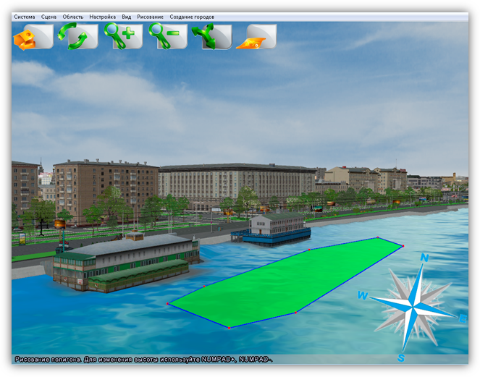The height and width of the screenshot is (377, 480).
Task: Click the zoom in magnifier icon
Action: point(122,36)
